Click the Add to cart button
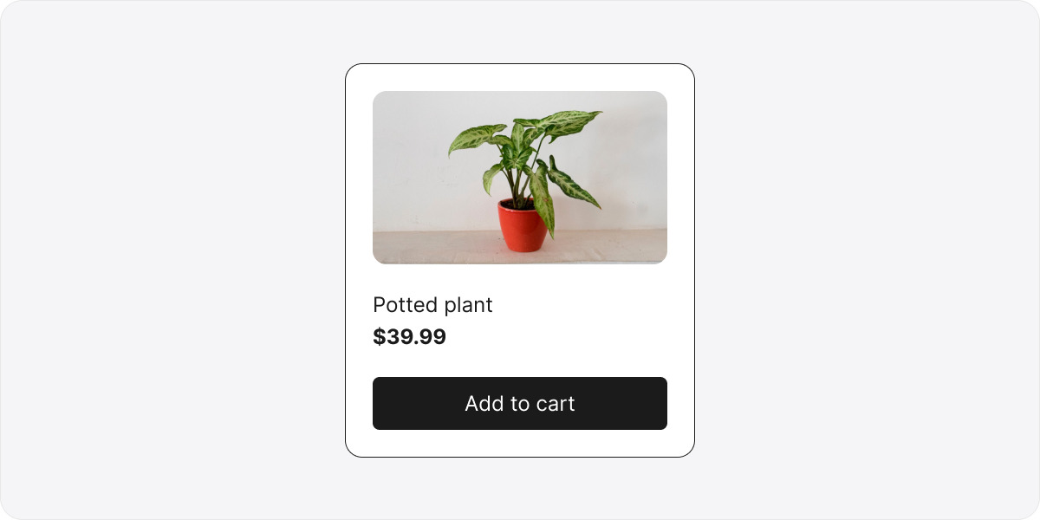Screen dimensions: 1040x520 tap(520, 403)
